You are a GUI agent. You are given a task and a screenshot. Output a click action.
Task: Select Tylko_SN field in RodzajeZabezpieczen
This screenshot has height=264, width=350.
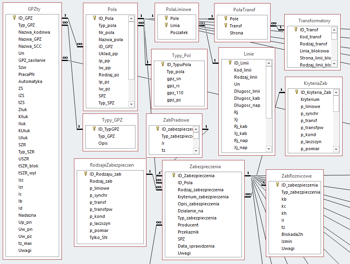[98, 237]
